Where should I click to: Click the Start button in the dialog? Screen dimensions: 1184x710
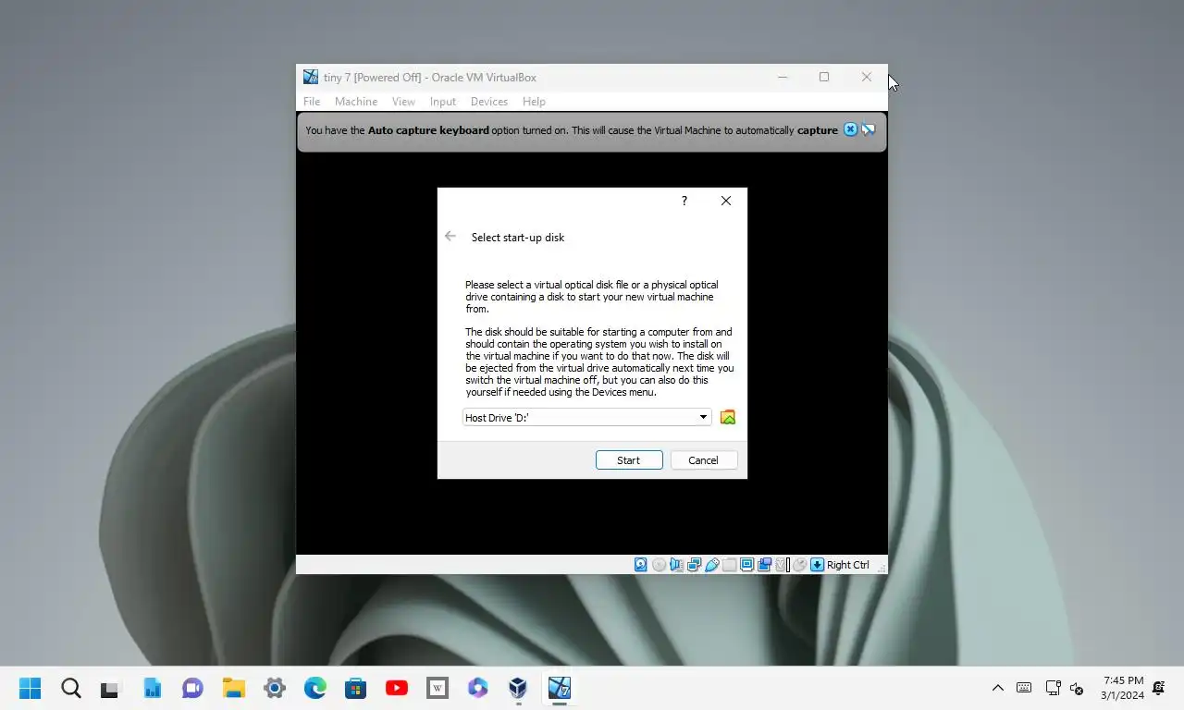pos(629,460)
